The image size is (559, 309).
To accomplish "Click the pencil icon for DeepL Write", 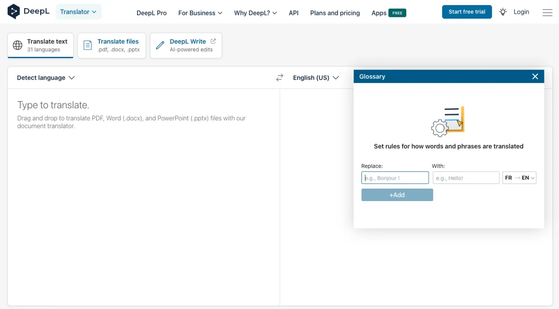I will click(x=160, y=45).
